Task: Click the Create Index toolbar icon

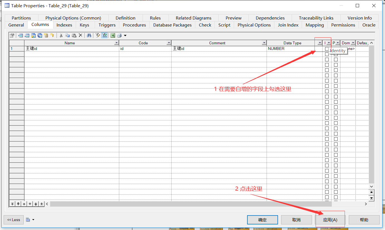Action: pos(46,35)
